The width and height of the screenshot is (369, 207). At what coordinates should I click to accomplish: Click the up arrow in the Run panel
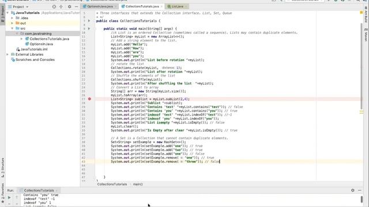pos(17,197)
